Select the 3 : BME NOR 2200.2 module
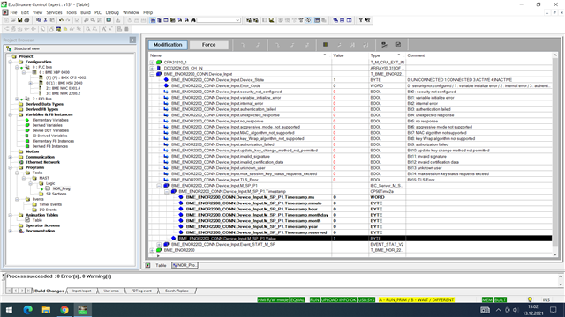Viewport: 565px width, 317px height. [63, 93]
